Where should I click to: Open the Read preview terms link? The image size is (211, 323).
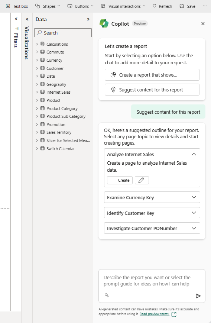click(154, 314)
